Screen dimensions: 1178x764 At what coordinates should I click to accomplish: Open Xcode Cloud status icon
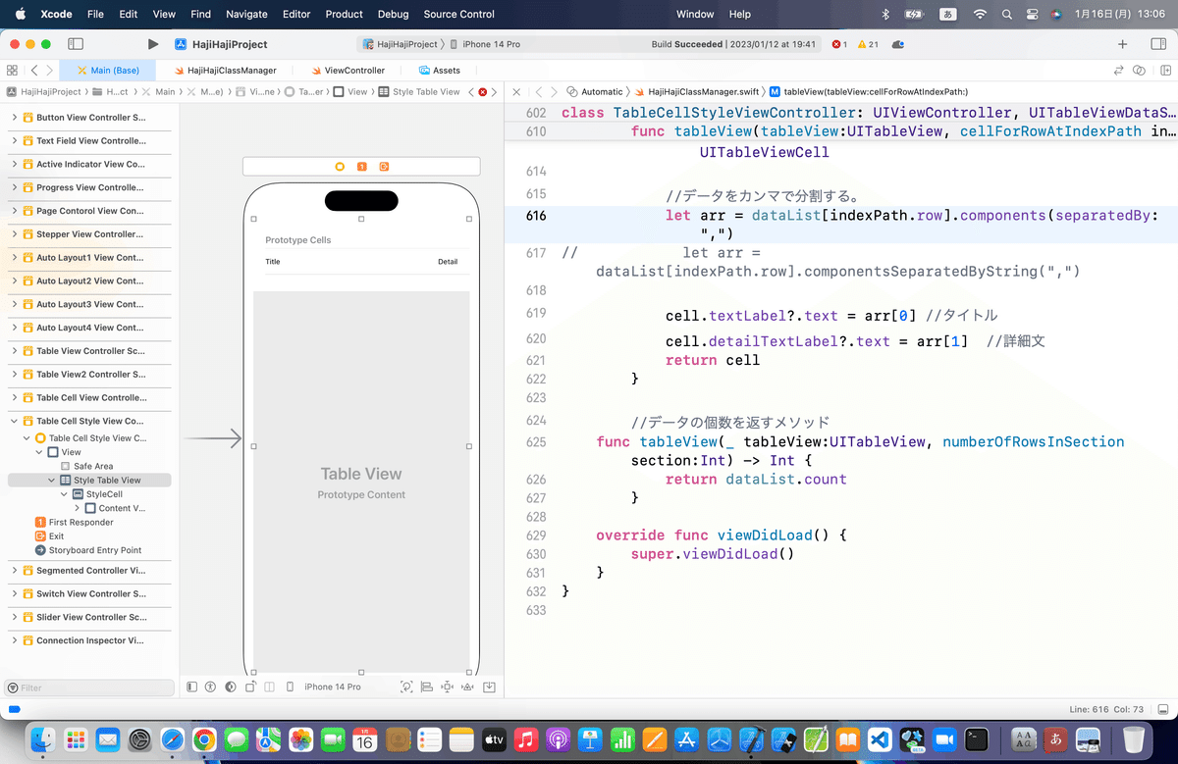[x=898, y=44]
